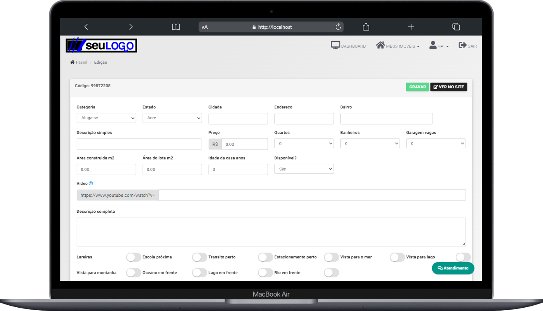
Task: Open the Meus Imóveis menu
Action: click(398, 46)
